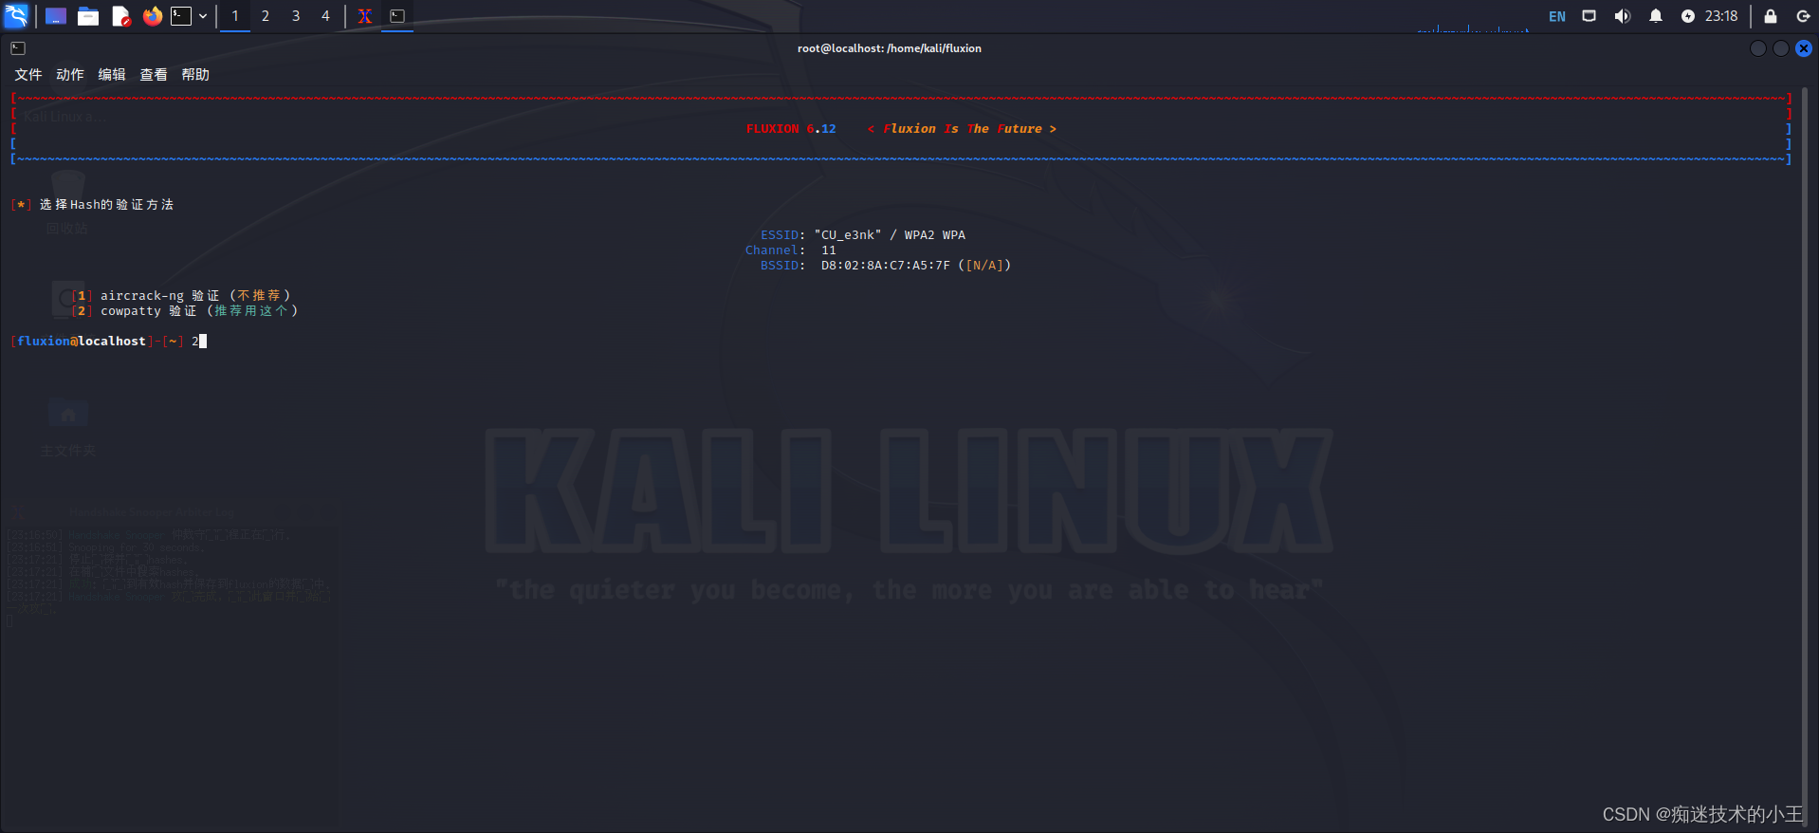
Task: Click the power manager tray icon
Action: tap(1688, 16)
